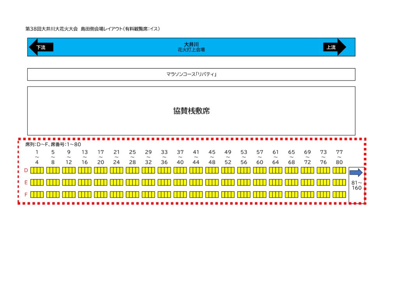399x282 pixels.
Task: Click the column label 13～16
Action: click(x=85, y=157)
